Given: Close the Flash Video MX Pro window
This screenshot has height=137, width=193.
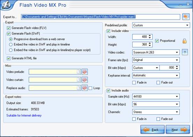Looking at the screenshot, I should [x=188, y=4].
